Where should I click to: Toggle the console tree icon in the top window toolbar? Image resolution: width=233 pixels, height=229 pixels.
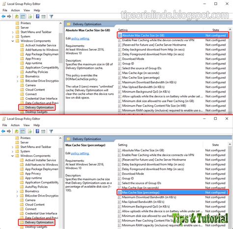point(23,16)
